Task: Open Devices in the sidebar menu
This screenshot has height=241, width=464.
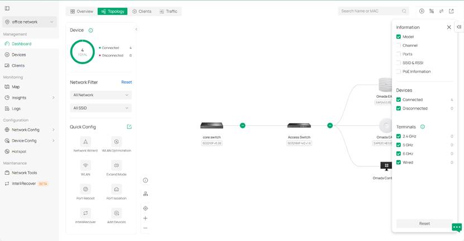Action: (18, 55)
